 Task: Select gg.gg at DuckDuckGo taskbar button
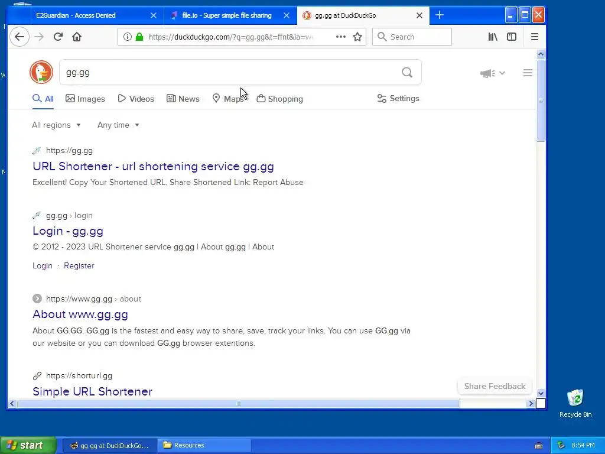(109, 446)
